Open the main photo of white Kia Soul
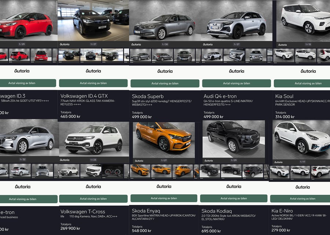 pyautogui.click(x=303, y=21)
